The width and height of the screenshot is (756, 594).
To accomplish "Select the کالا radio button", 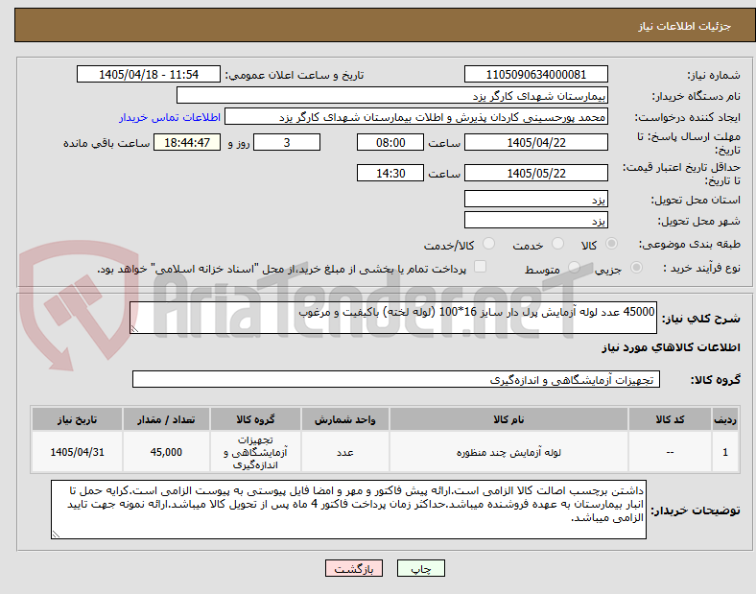I will (x=611, y=244).
